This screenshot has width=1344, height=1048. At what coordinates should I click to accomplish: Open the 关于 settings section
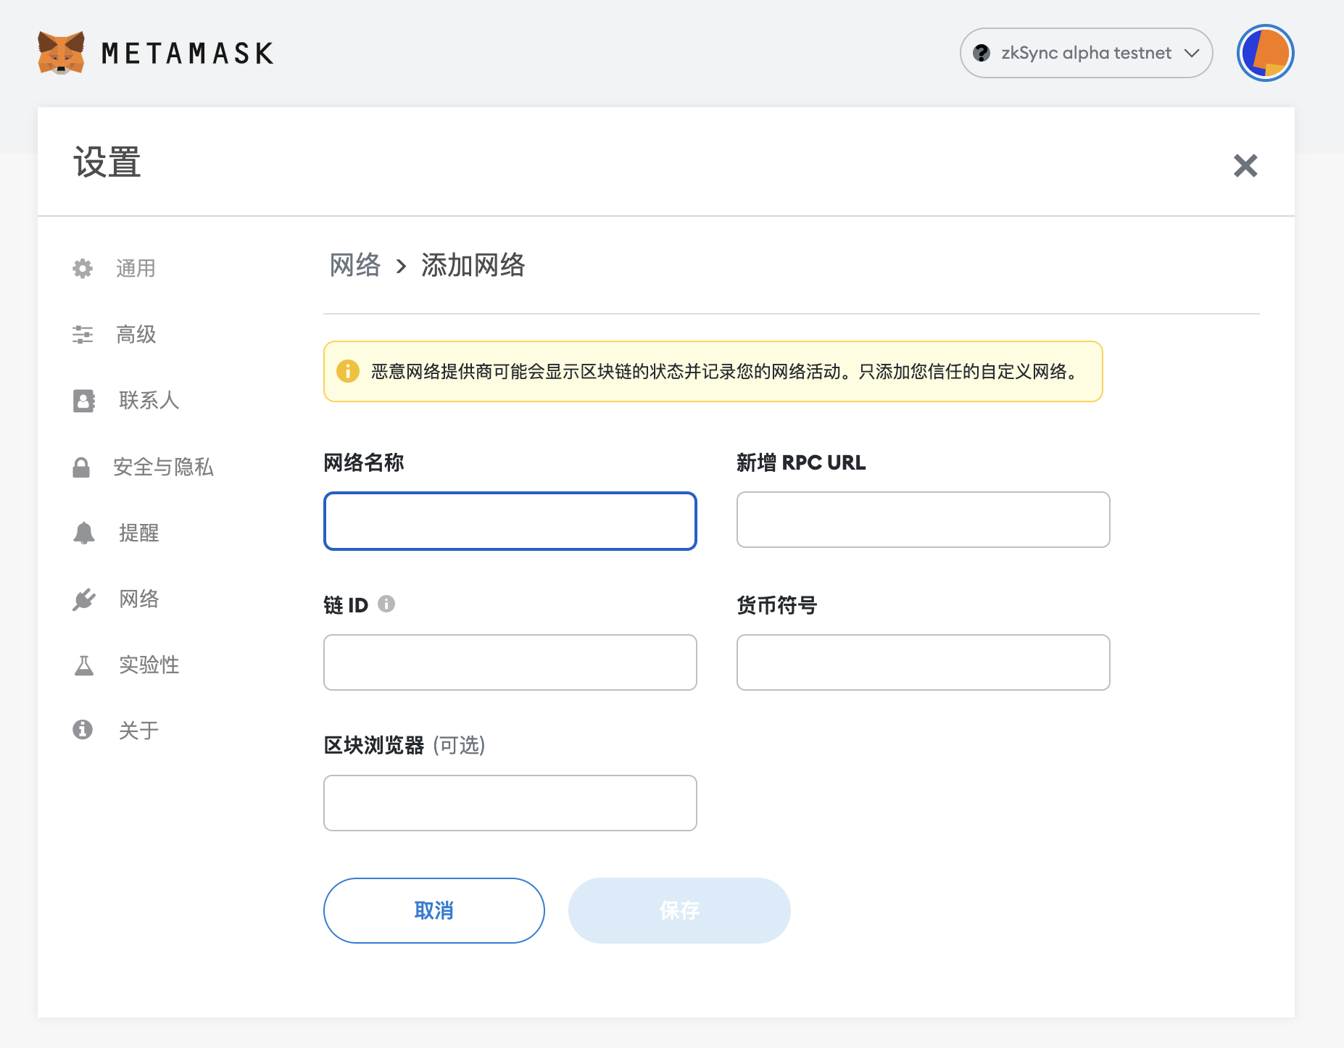coord(138,731)
